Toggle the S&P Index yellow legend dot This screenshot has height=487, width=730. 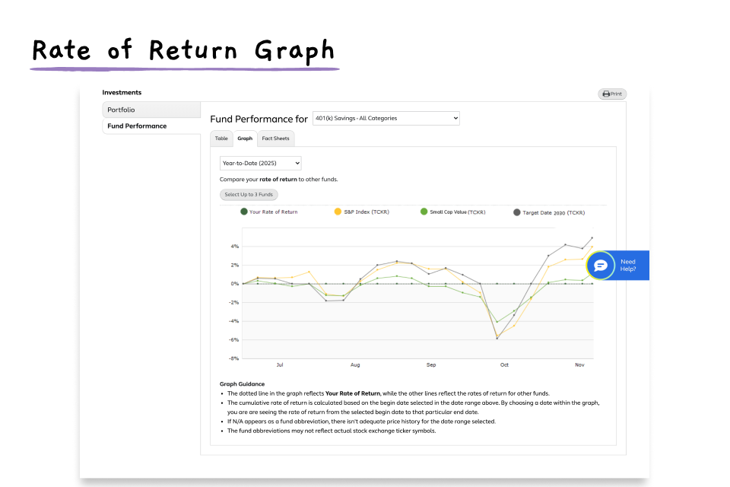pyautogui.click(x=338, y=212)
